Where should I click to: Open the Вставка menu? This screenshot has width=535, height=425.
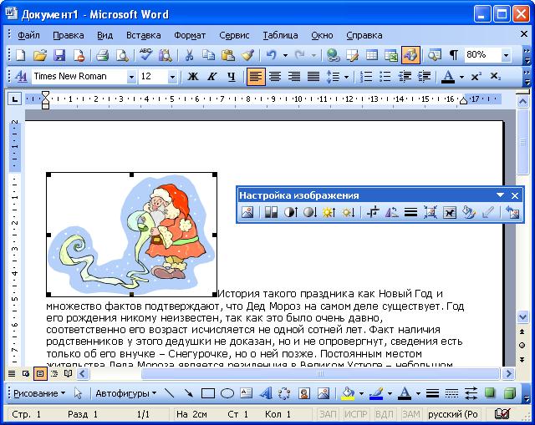click(x=143, y=35)
